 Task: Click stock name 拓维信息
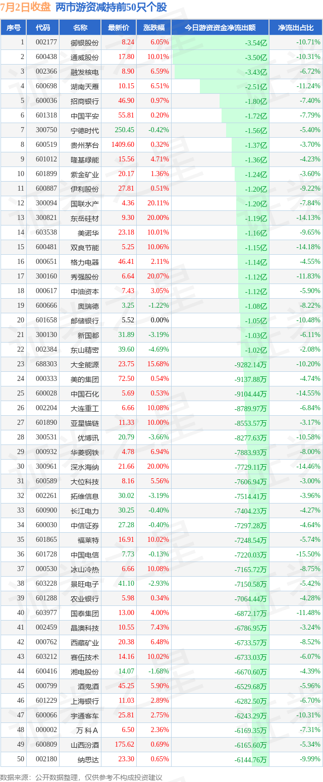point(85,496)
